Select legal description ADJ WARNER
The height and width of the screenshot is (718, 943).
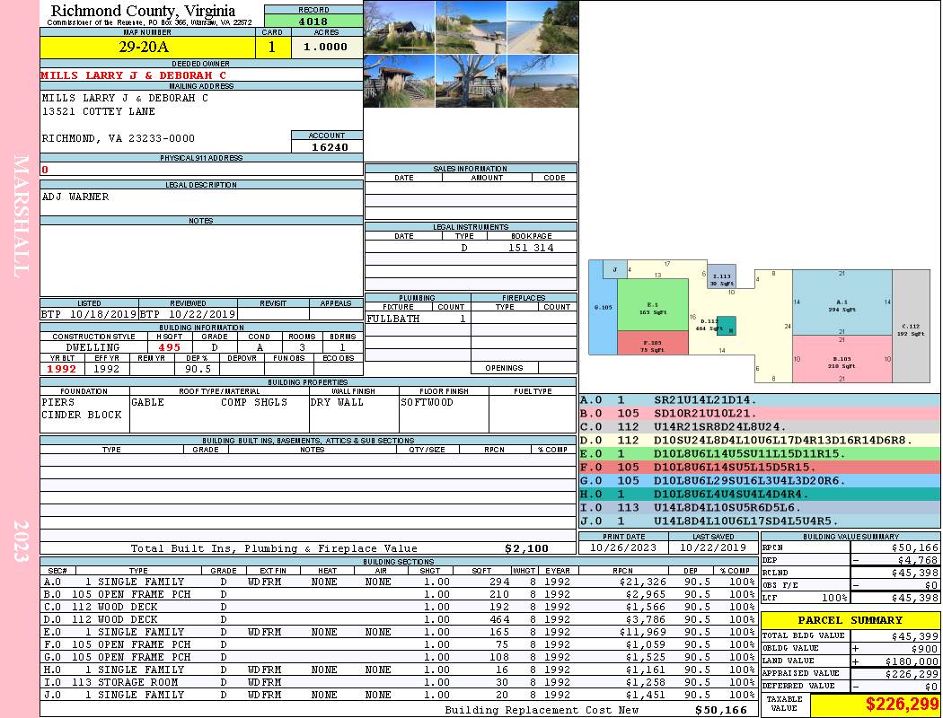coord(75,197)
